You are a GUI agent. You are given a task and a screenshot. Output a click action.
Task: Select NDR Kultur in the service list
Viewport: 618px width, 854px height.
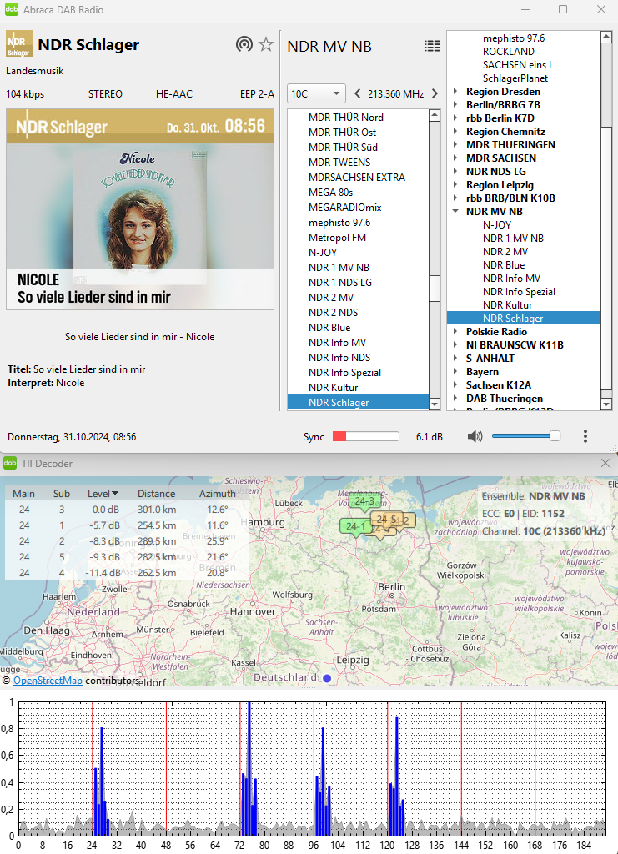click(x=334, y=387)
